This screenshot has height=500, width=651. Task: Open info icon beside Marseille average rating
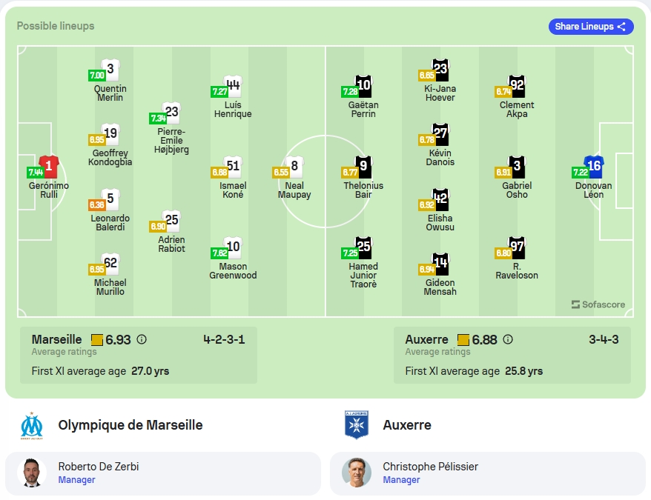click(x=142, y=339)
